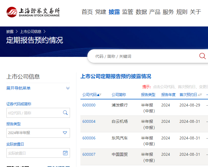
Task: Expand the 展开导航菜单 chevron
Action: pyautogui.click(x=68, y=88)
